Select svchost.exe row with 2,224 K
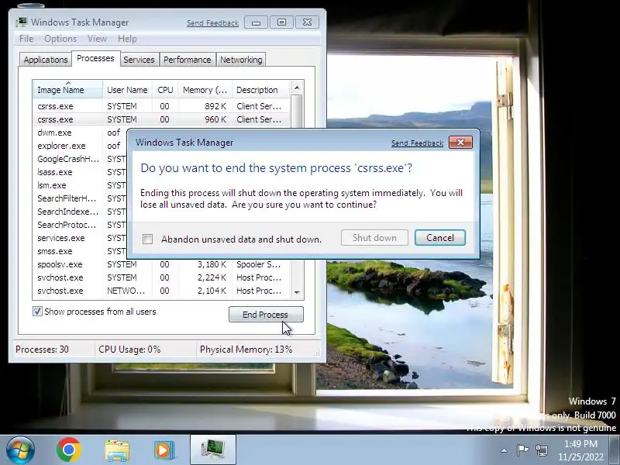620x465 pixels. point(161,277)
